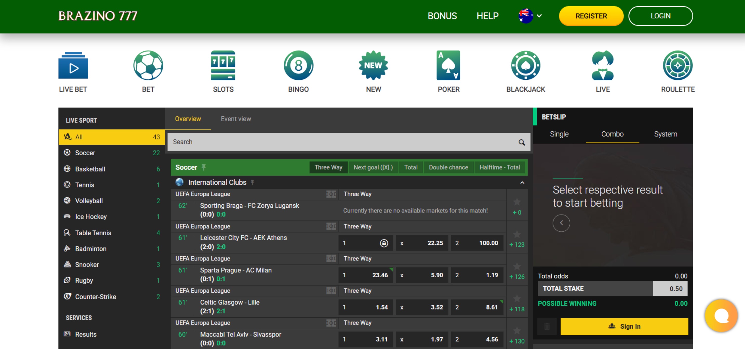Click the yellow Sign In button

coord(624,326)
